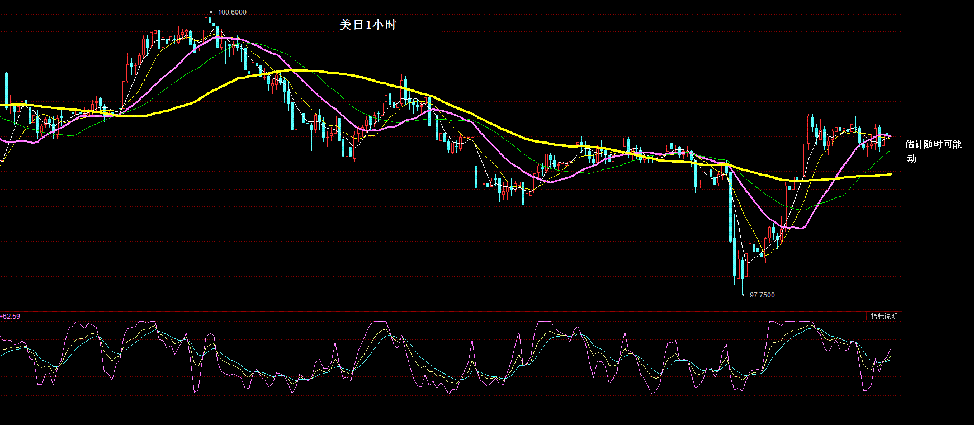The image size is (974, 425).
Task: Select the rightmost candlestick in the price chart
Action: pos(890,138)
